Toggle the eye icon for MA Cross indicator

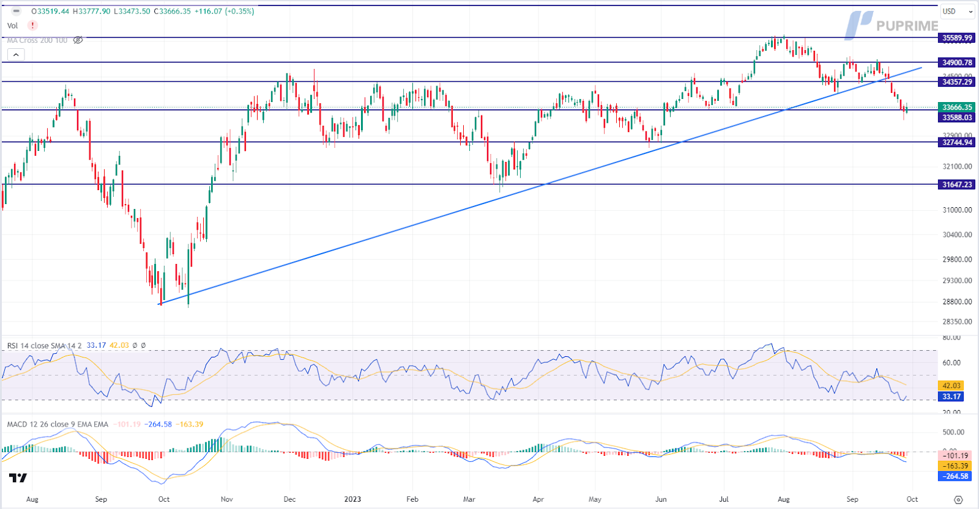click(78, 40)
